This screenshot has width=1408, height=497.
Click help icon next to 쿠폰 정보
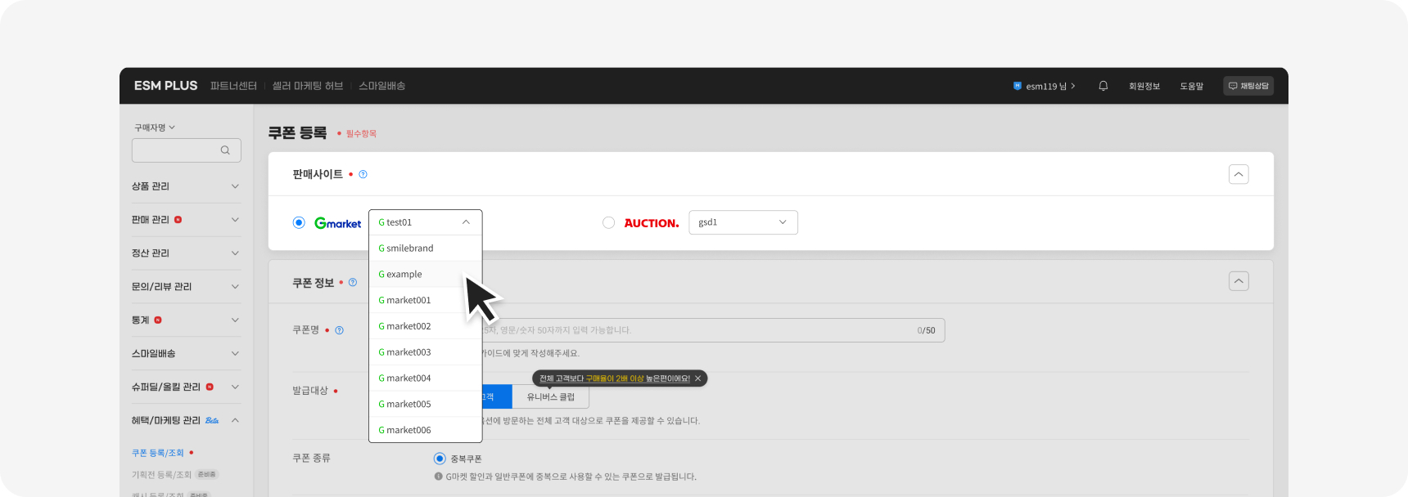pos(353,283)
